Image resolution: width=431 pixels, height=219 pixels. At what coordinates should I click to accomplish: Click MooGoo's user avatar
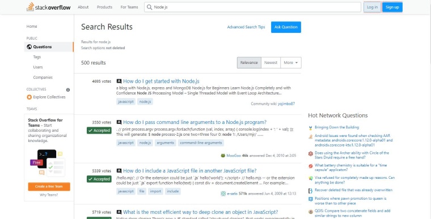click(223, 156)
